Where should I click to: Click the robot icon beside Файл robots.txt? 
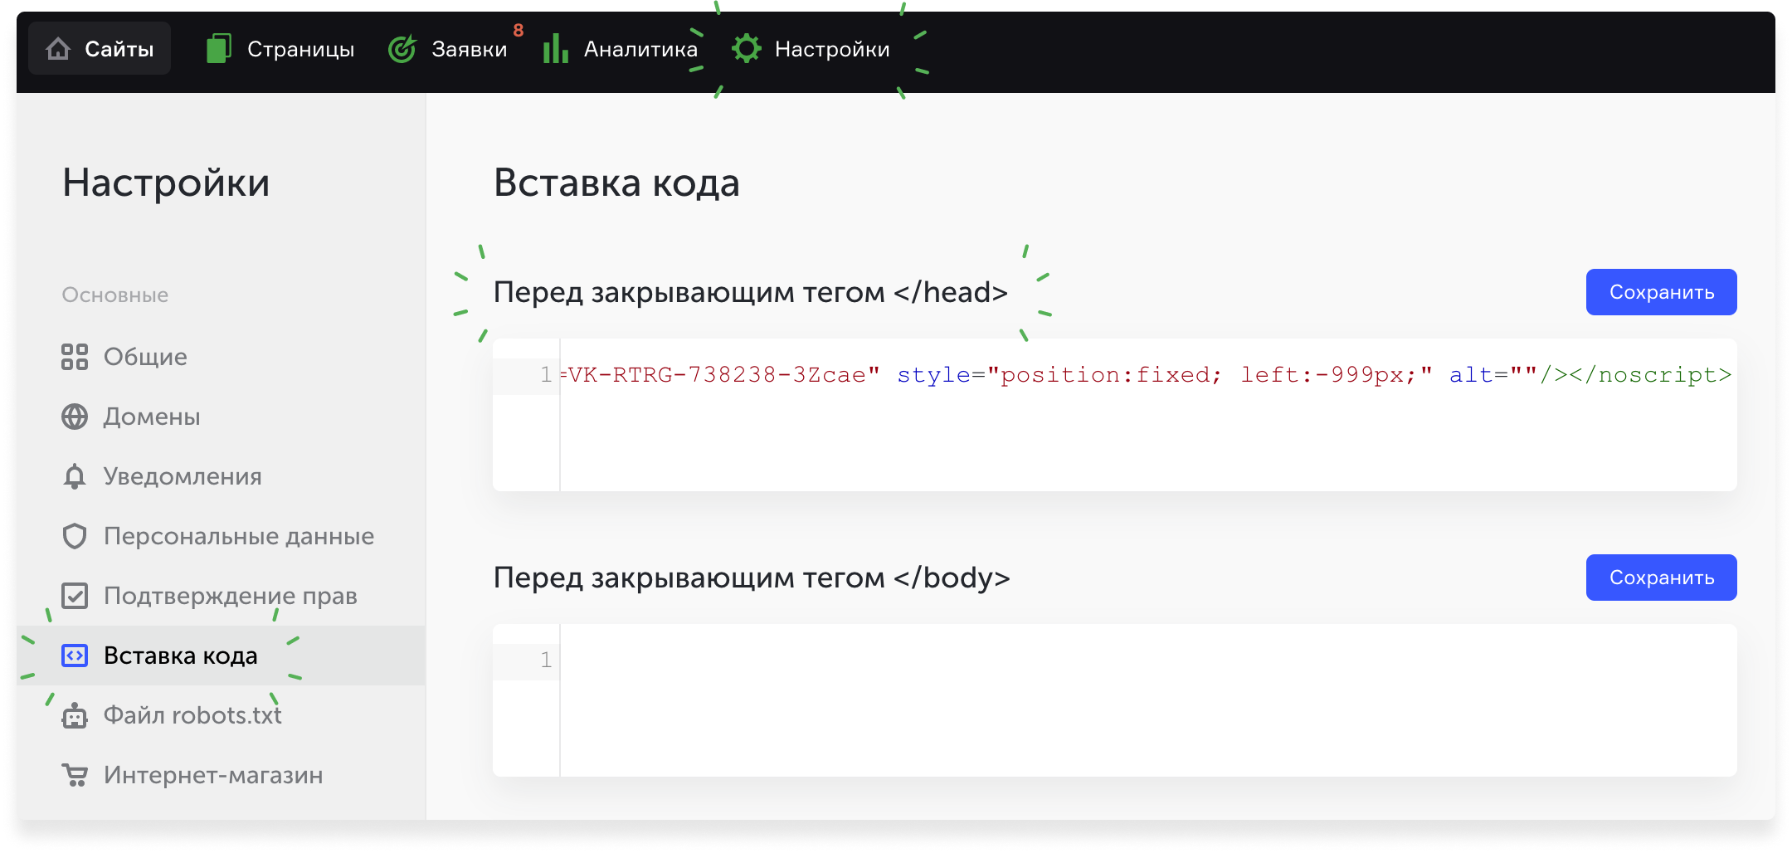click(x=75, y=715)
